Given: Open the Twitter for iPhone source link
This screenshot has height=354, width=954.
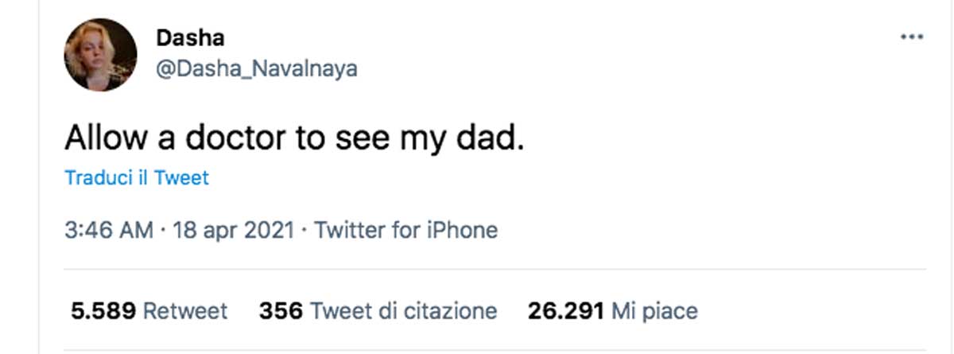Looking at the screenshot, I should point(406,231).
